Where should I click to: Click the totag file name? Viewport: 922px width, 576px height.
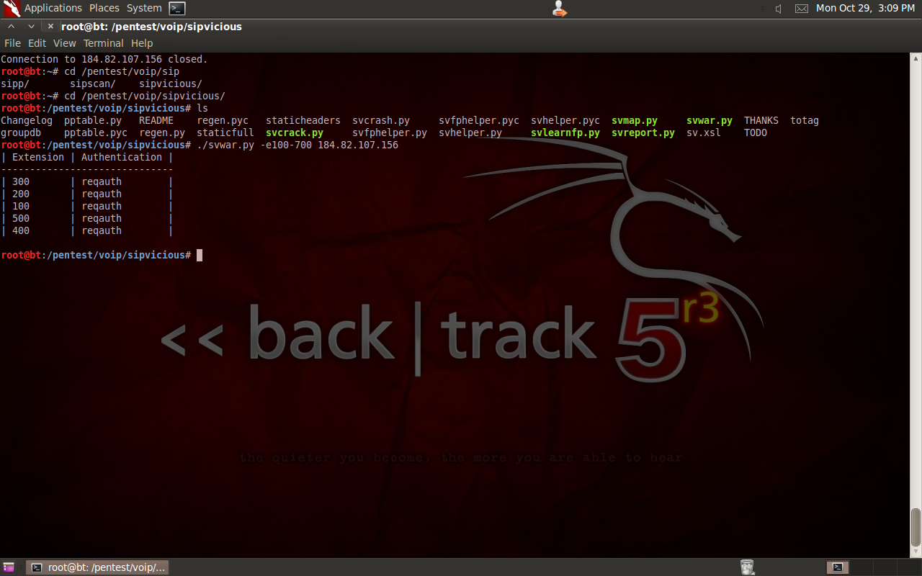805,120
